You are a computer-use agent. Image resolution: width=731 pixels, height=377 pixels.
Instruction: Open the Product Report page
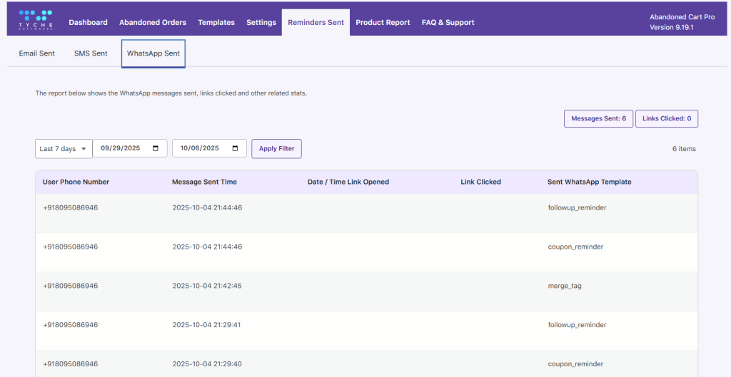click(383, 23)
